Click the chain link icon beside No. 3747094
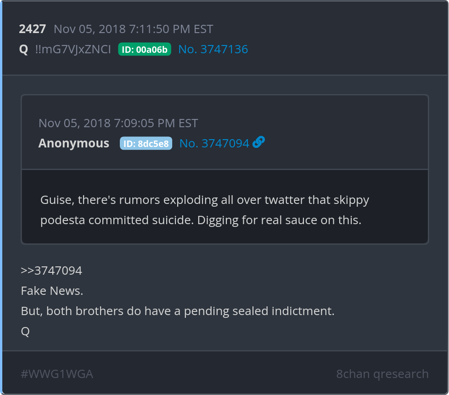449x395 pixels. [259, 143]
